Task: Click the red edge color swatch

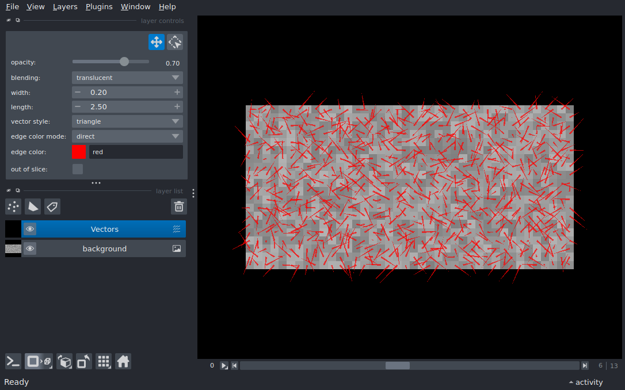Action: click(79, 152)
